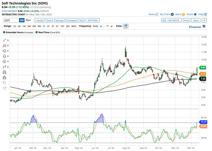Screen dimensions: 212x151
Task: Open the hamburger menu near tutorial
Action: (204, 26)
